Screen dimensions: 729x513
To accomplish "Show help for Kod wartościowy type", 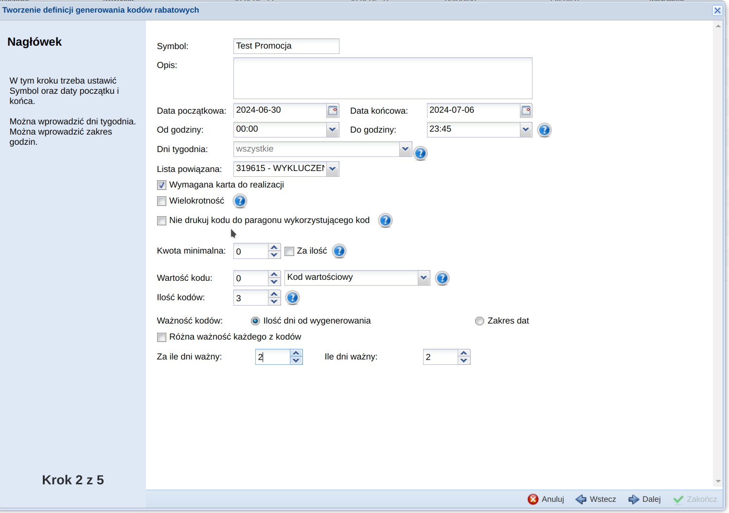I will (442, 278).
